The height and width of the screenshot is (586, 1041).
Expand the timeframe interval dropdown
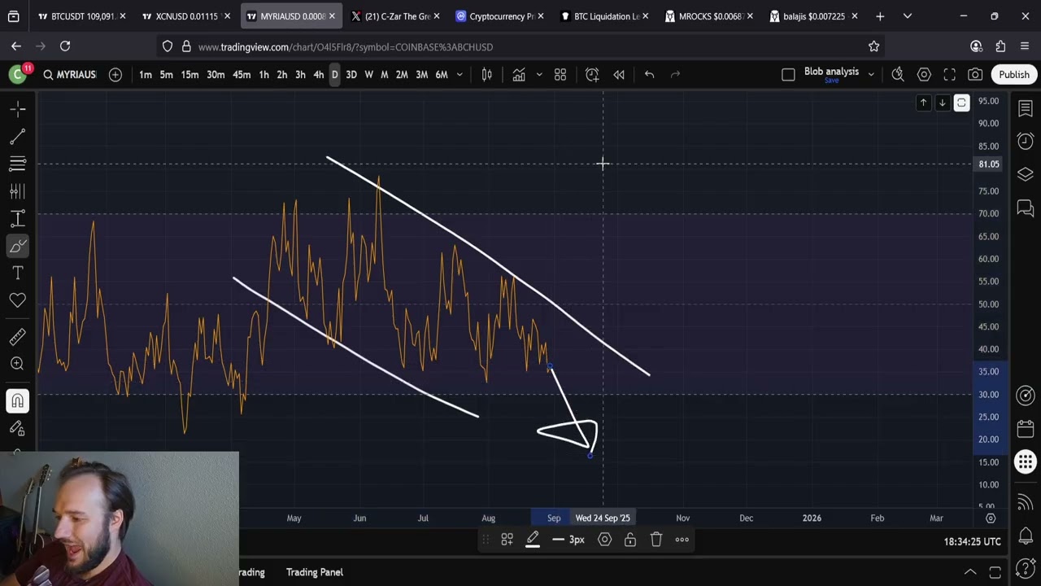(x=460, y=74)
